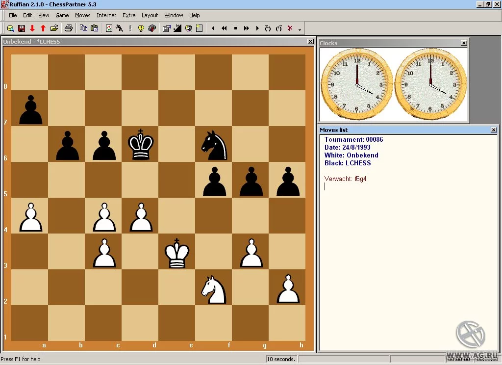Minimize the ChessPartner application window
The width and height of the screenshot is (502, 365).
480,4
